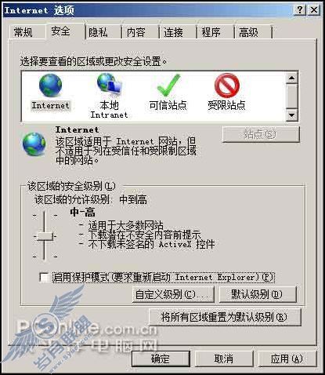Click the 默认级别 button
Screen dimensions: 325x375
pos(258,294)
